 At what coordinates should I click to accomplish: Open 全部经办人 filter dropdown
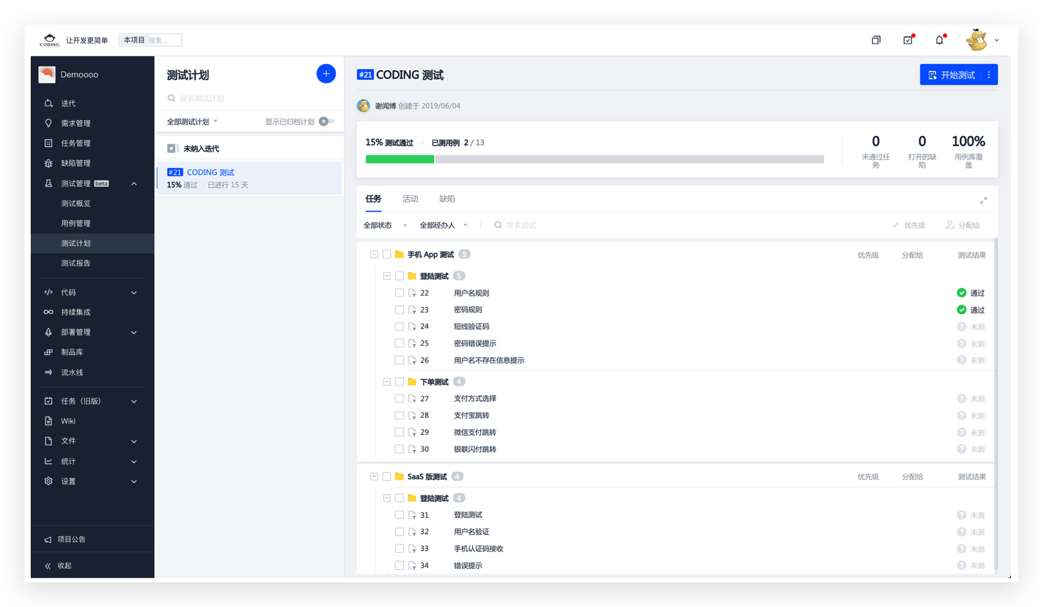[443, 225]
